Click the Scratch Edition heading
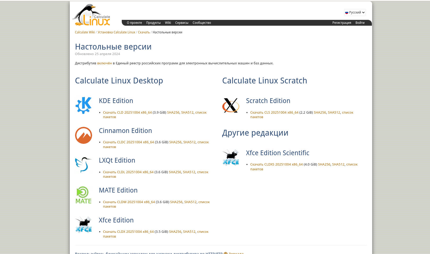The image size is (430, 254). (x=268, y=101)
